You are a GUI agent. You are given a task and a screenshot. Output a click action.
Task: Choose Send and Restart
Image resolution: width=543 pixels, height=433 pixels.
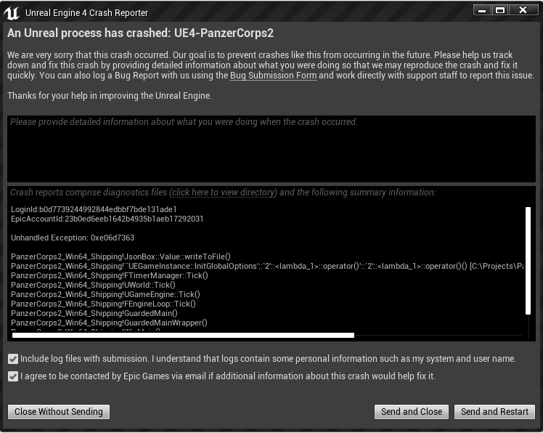pos(494,412)
